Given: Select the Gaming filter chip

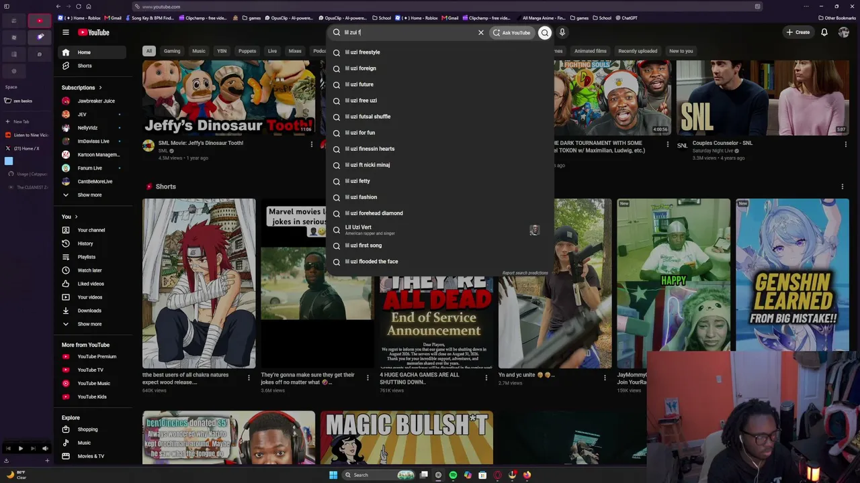Looking at the screenshot, I should click(x=172, y=51).
